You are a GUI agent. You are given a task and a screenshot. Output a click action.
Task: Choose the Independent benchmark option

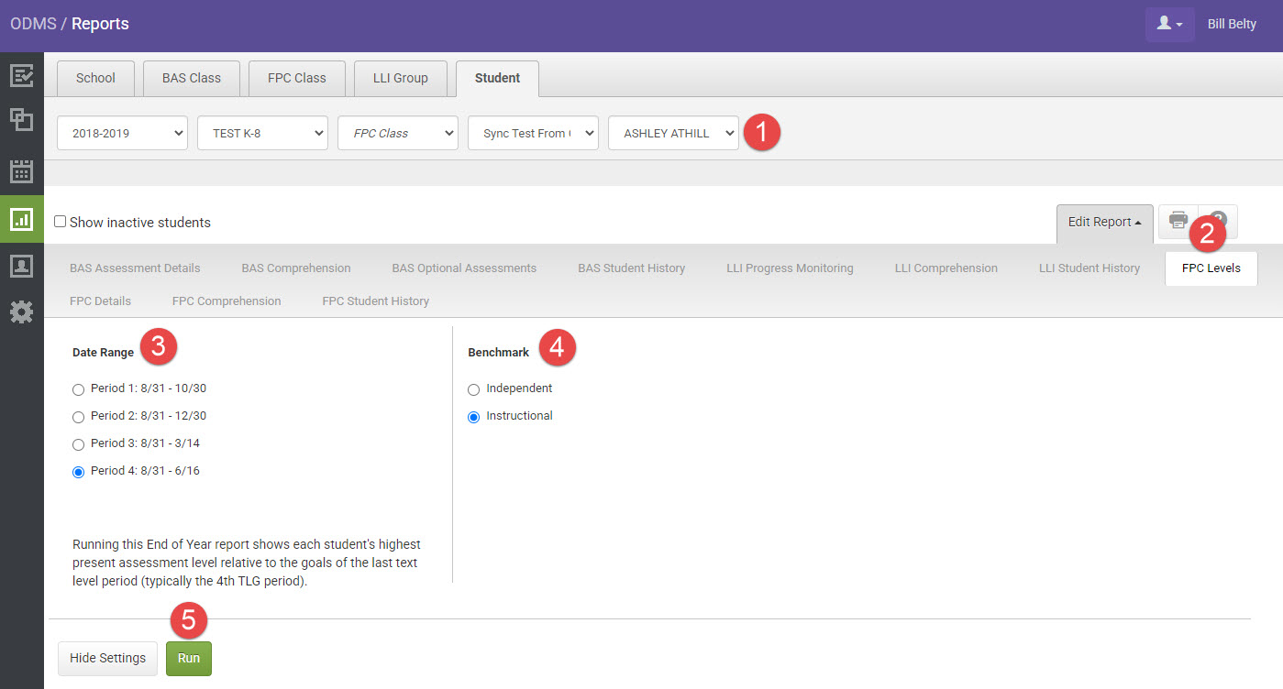click(x=474, y=389)
